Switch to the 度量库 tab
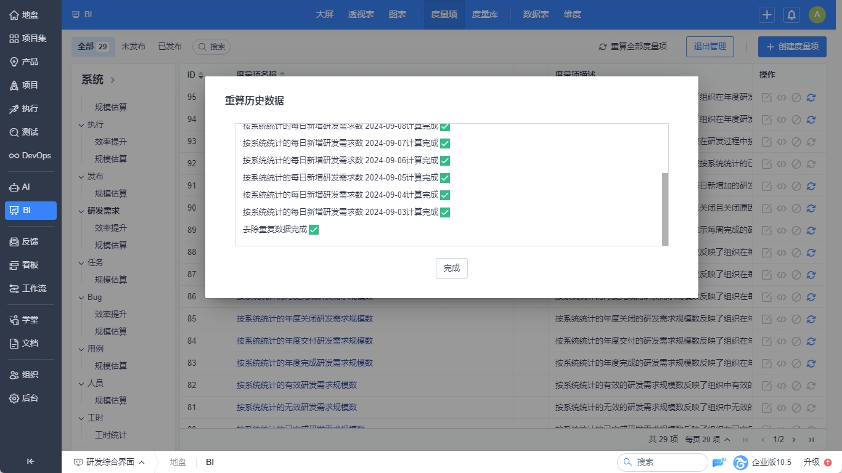The width and height of the screenshot is (842, 473). 484,14
